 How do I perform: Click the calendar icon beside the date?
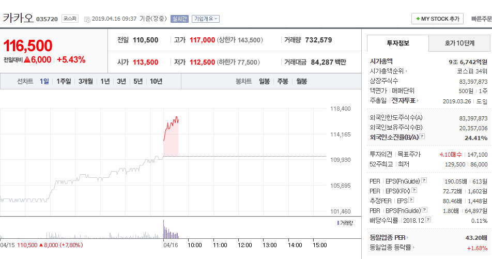[x=87, y=20]
